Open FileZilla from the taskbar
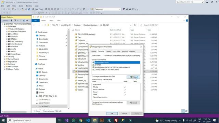 [x=116, y=120]
